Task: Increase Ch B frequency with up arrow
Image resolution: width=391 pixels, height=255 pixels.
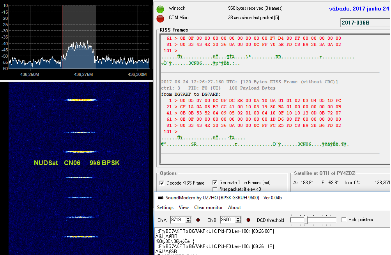Action: coord(238,218)
